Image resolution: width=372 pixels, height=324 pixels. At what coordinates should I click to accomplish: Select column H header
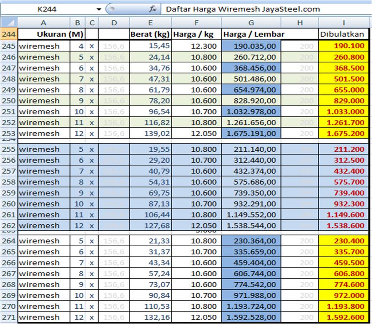pyautogui.click(x=300, y=23)
